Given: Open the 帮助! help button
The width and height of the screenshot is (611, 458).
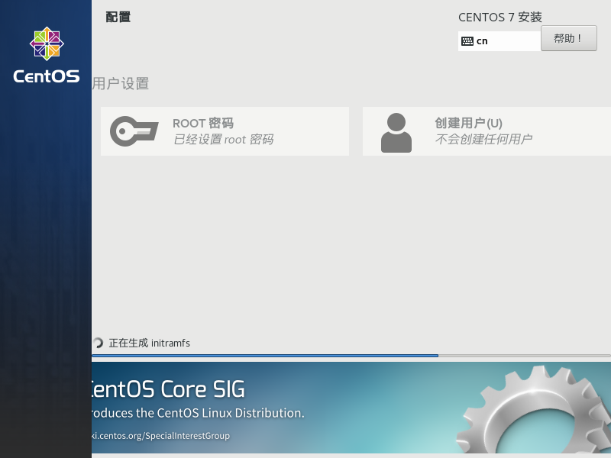Looking at the screenshot, I should click(568, 38).
